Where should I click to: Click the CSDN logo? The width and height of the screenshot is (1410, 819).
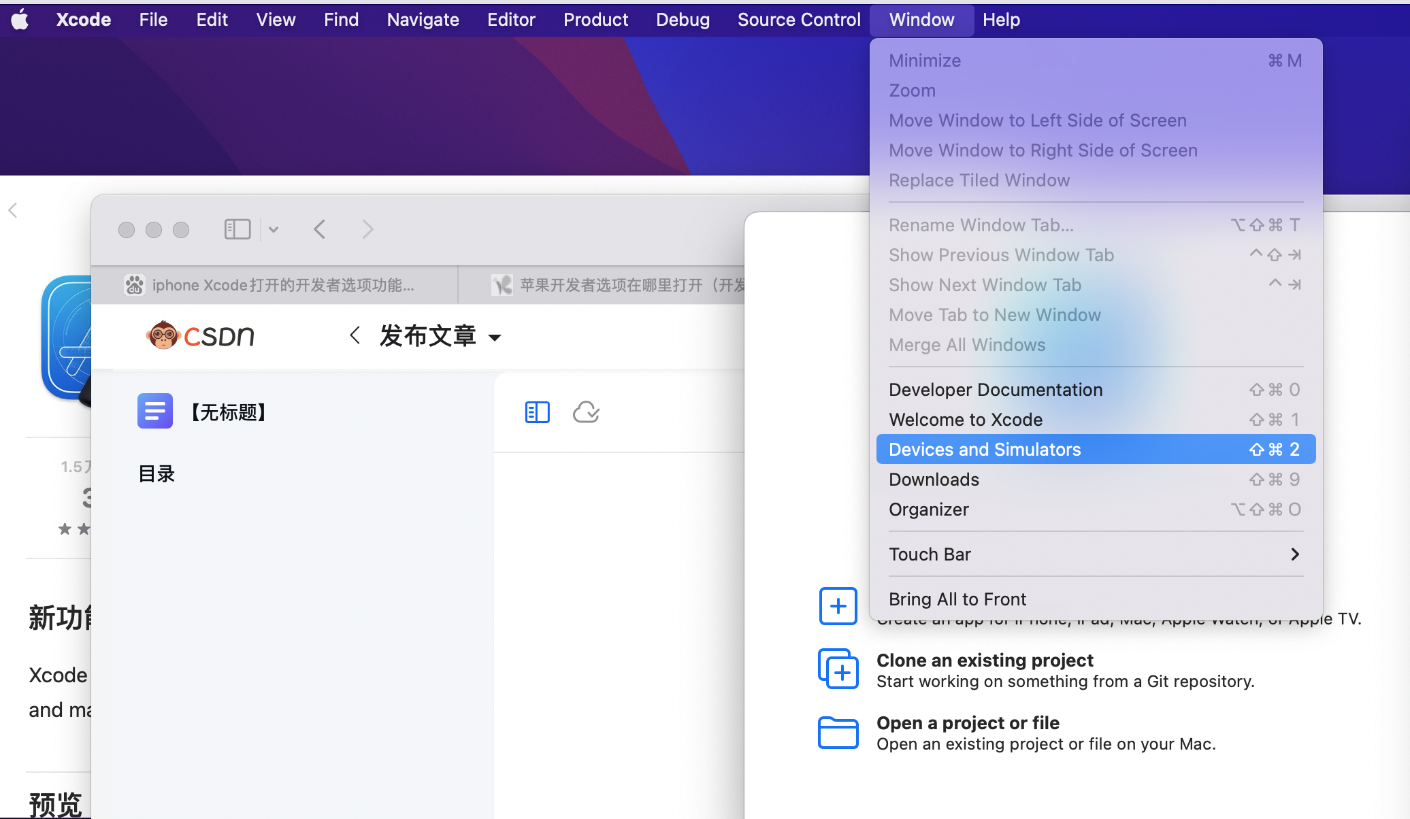pyautogui.click(x=200, y=335)
